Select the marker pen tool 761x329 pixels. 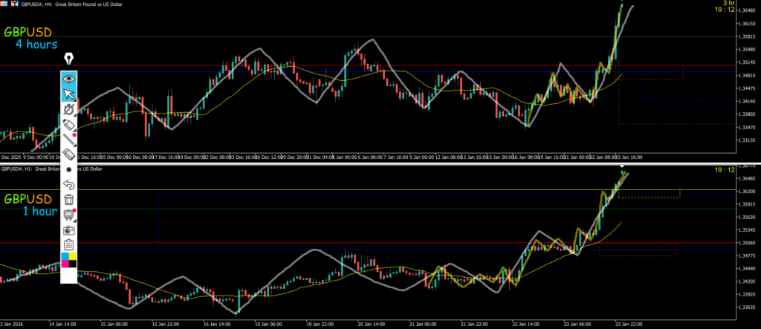click(69, 123)
